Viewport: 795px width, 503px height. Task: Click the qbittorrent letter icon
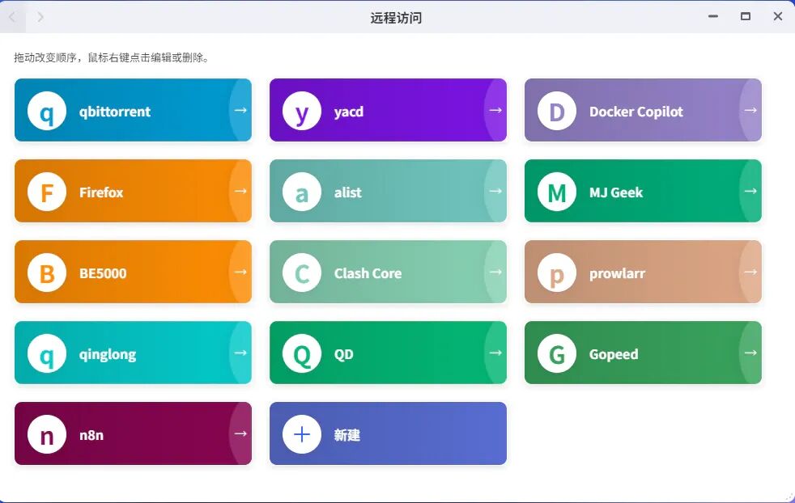[47, 111]
